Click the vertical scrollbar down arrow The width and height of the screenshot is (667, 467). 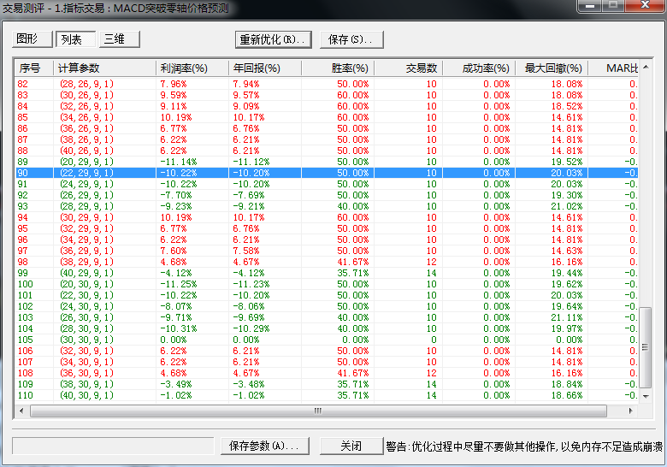[x=646, y=396]
